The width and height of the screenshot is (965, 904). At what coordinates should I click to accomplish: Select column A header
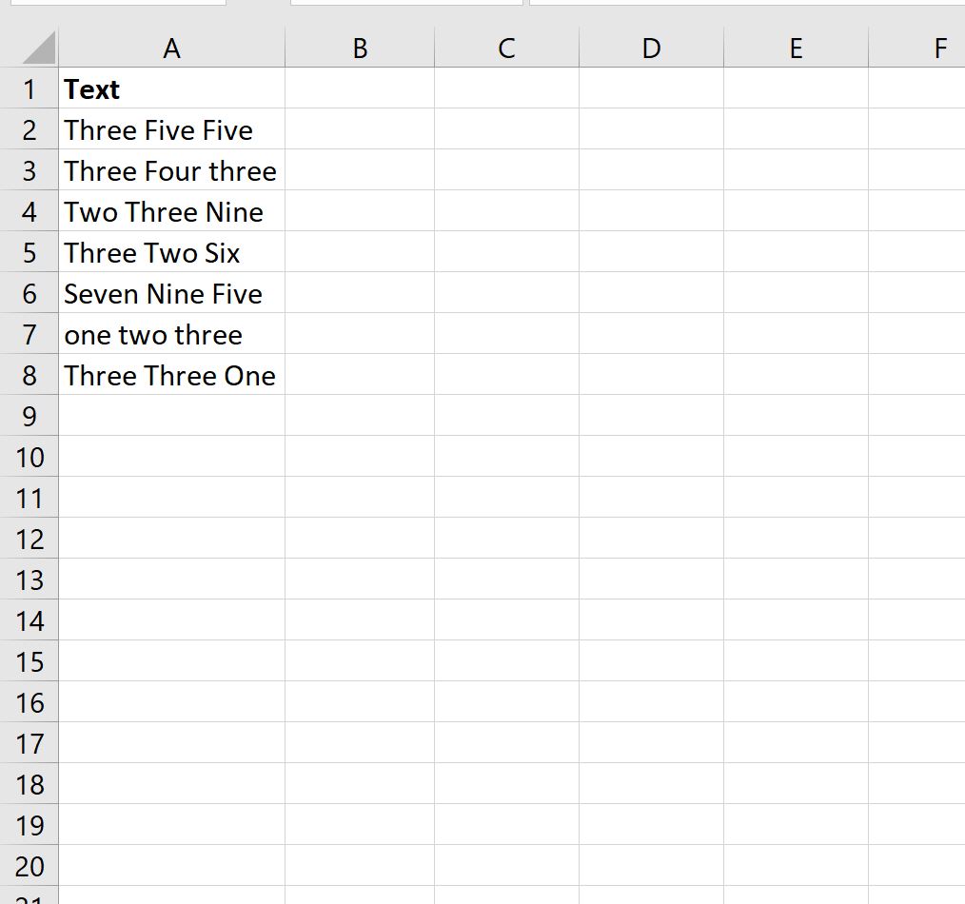171,48
